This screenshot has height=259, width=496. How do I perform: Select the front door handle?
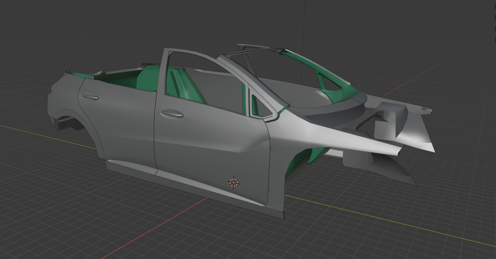(172, 114)
